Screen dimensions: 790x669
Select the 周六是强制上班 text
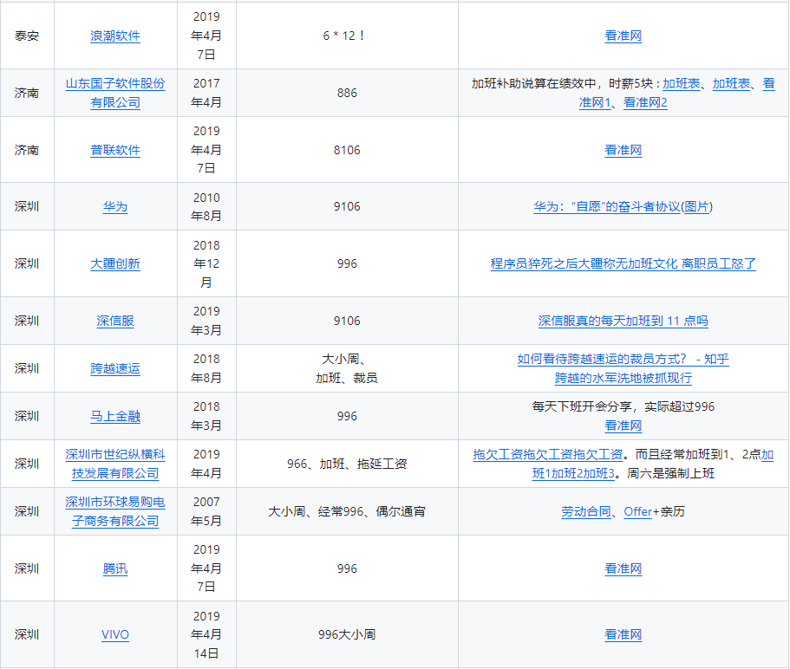tap(670, 474)
